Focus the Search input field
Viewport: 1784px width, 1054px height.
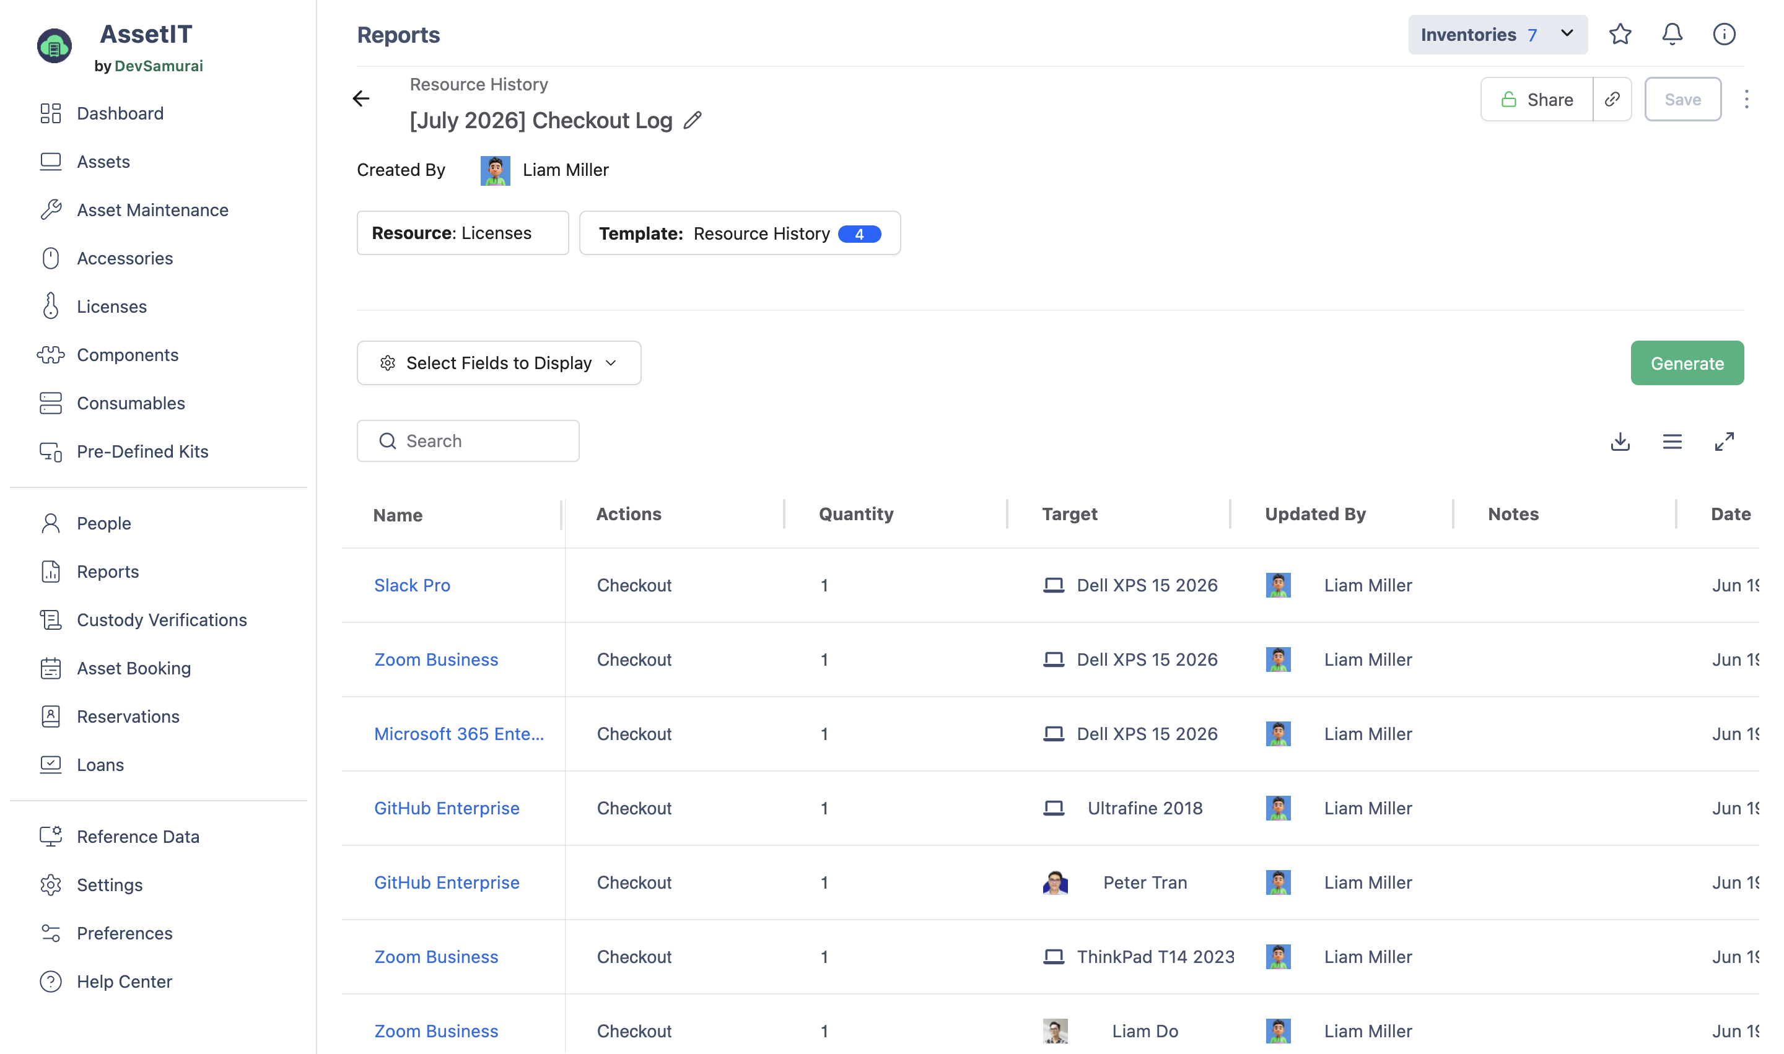[x=468, y=441]
